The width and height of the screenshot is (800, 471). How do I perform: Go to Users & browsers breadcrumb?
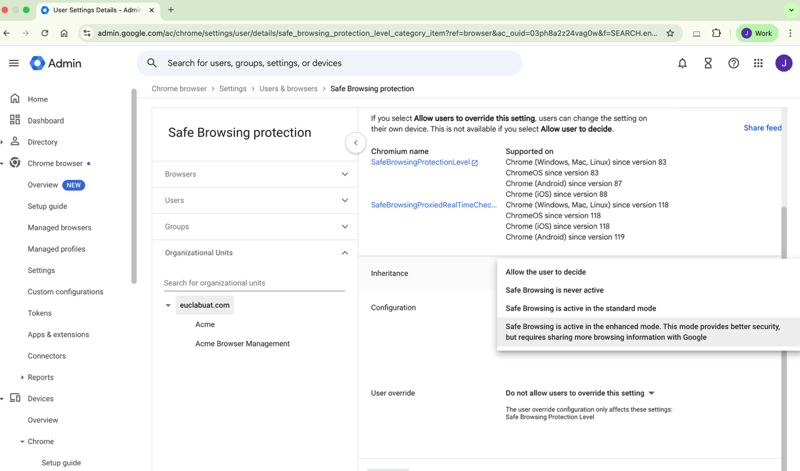pyautogui.click(x=288, y=88)
